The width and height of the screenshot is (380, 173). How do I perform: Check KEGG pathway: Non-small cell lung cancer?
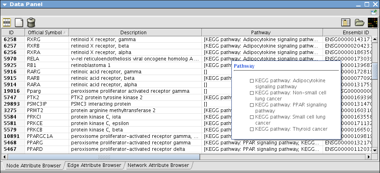252,93
